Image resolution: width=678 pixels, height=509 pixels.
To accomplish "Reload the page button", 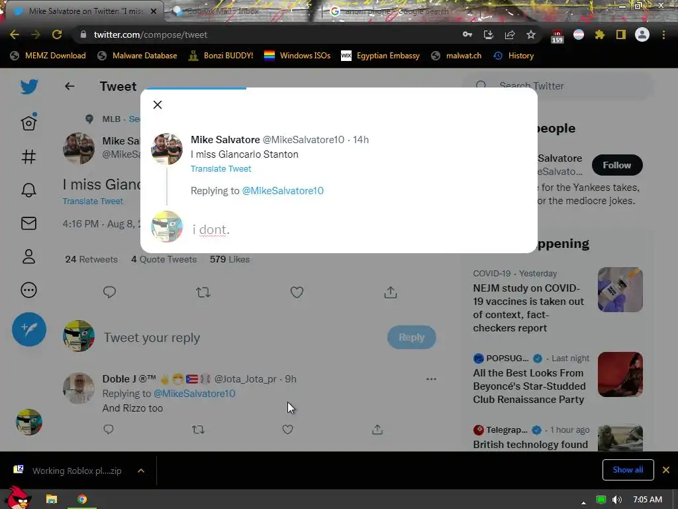I will [x=57, y=34].
